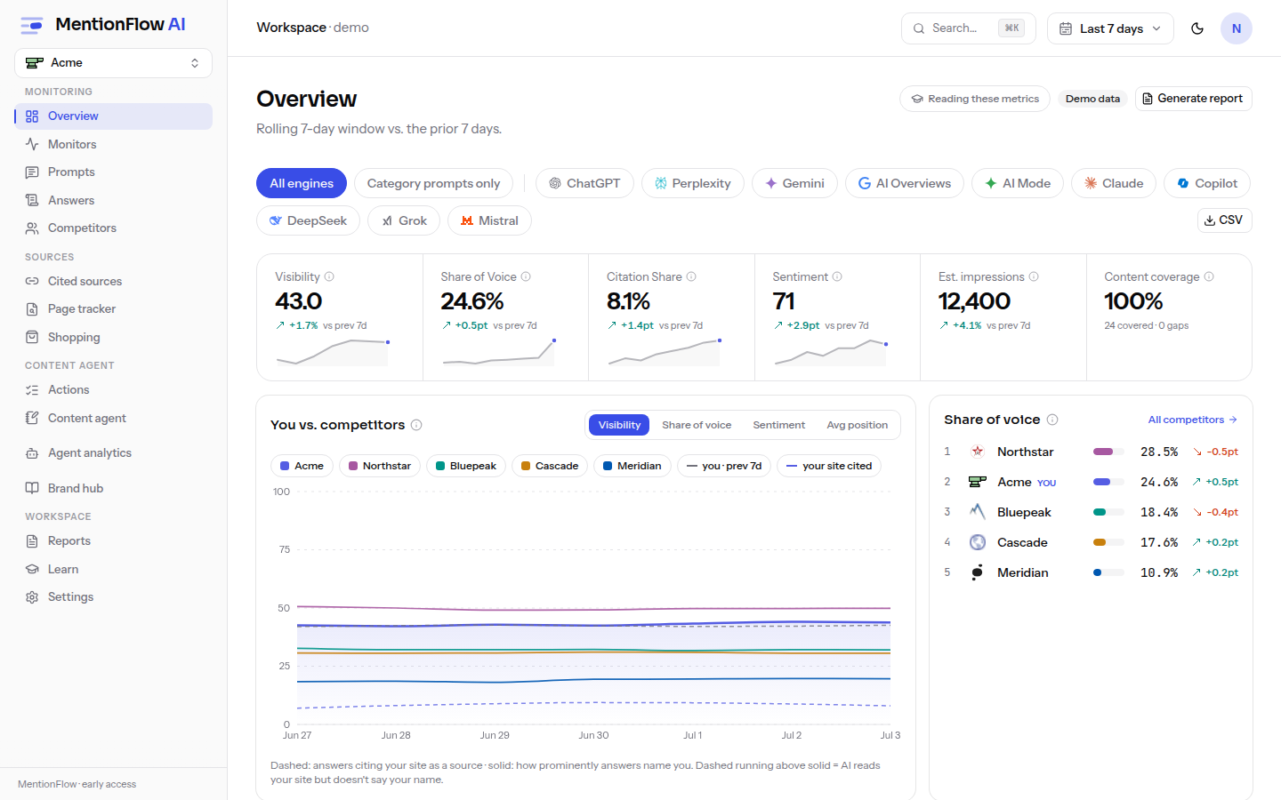
Task: Click the MentionFlow AI logo icon
Action: coord(32,25)
